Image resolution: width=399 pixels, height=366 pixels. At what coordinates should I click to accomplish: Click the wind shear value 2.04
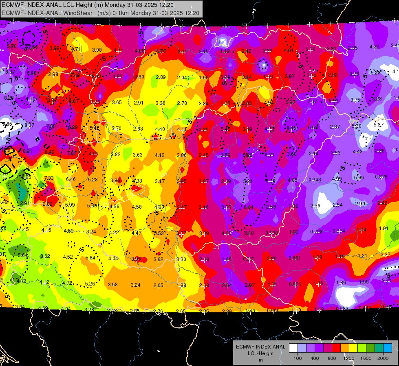click(x=182, y=77)
